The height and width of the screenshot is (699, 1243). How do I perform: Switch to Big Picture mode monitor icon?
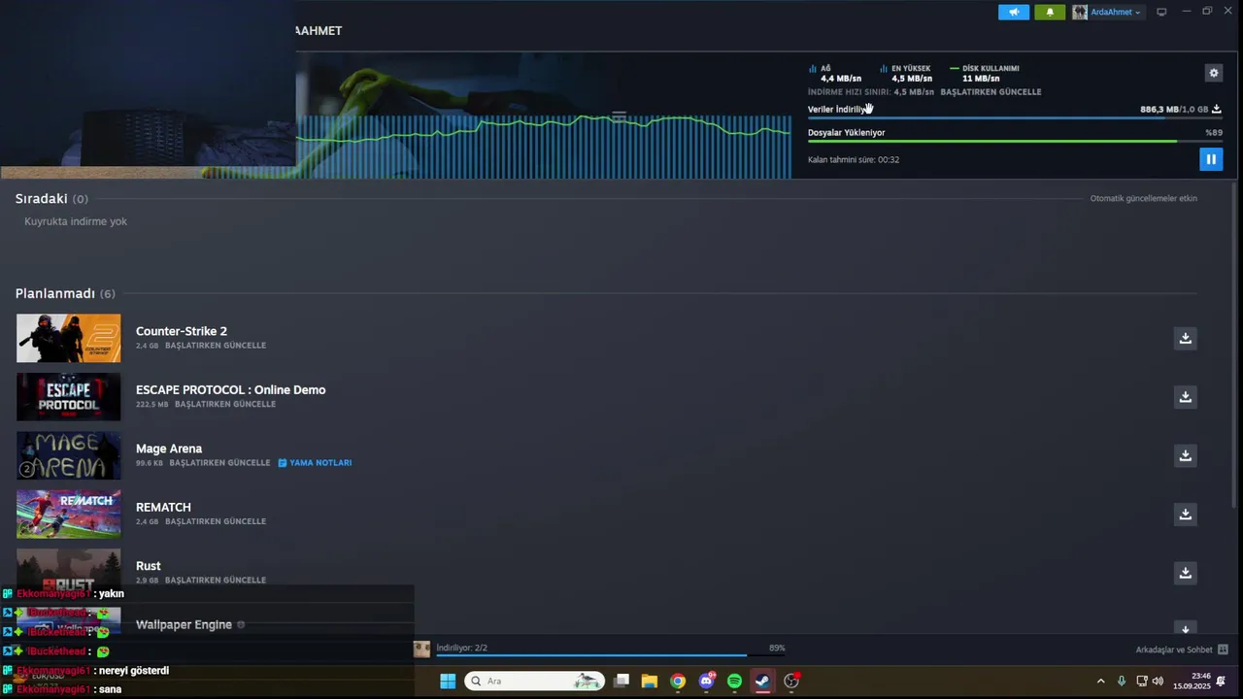[1161, 13]
